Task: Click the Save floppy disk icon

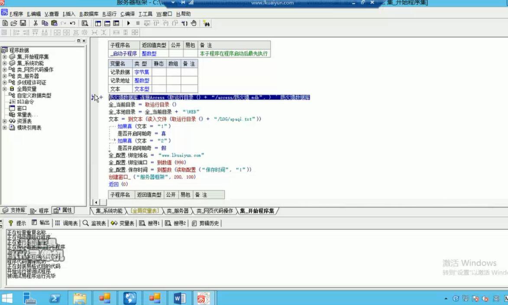Action: tap(23, 23)
